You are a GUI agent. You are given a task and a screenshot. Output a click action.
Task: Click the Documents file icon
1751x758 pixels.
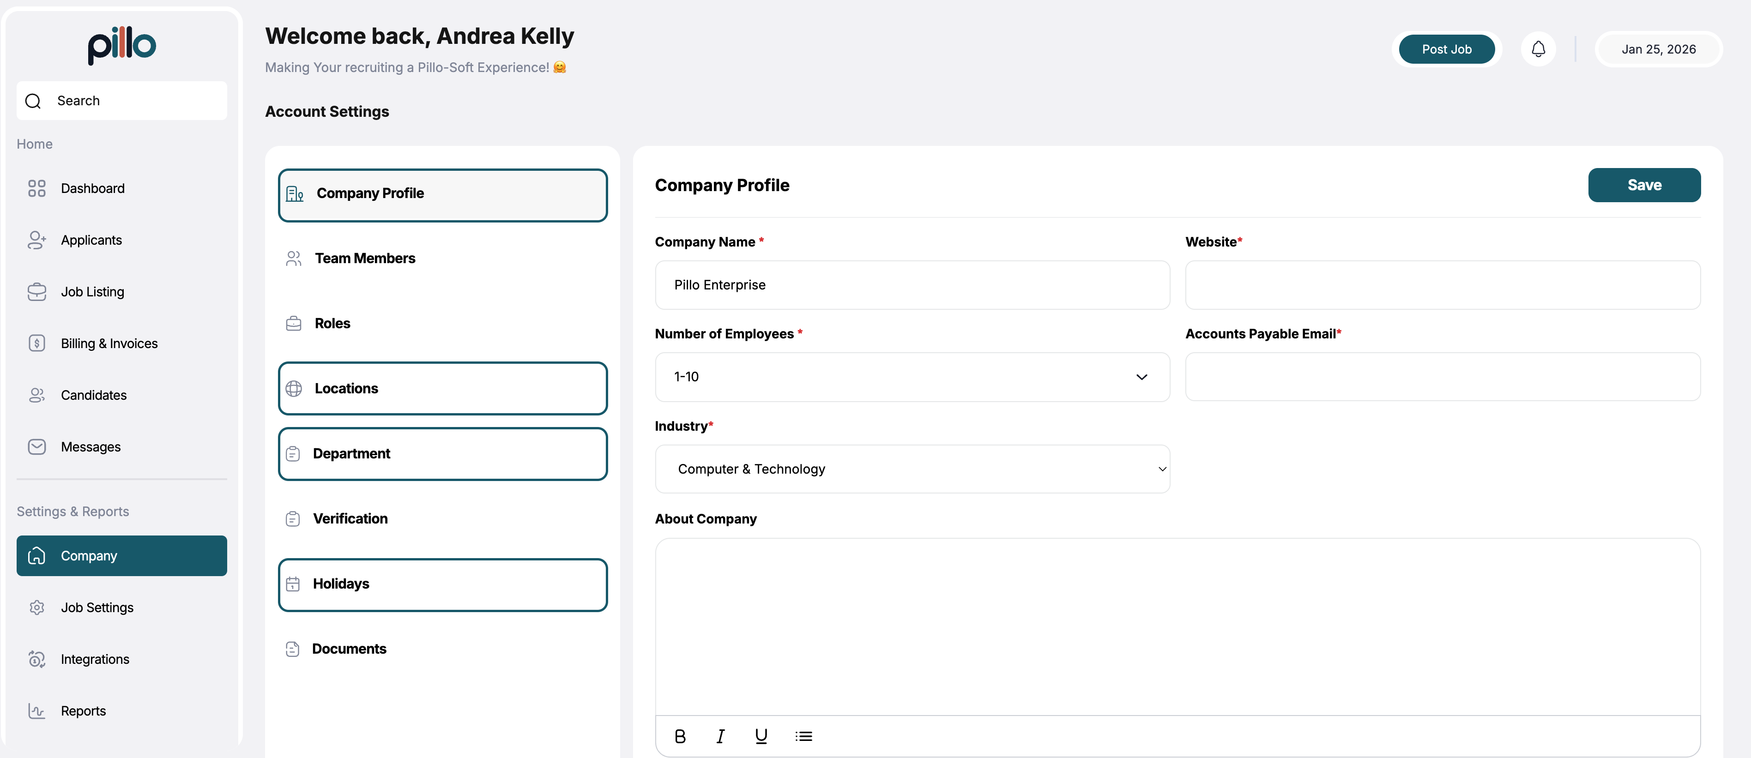293,649
